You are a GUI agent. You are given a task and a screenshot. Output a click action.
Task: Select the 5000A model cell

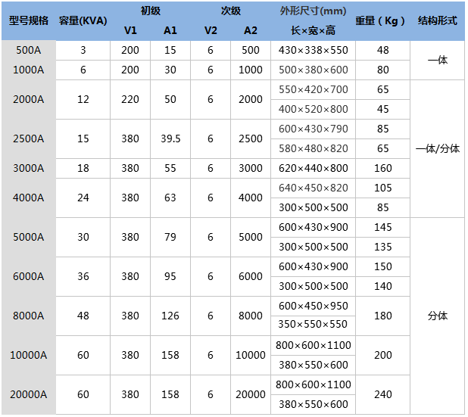29,237
